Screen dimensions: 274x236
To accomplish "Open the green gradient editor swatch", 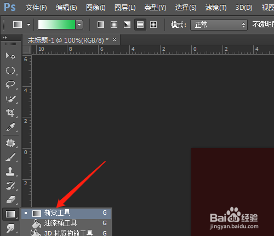I will (x=56, y=25).
